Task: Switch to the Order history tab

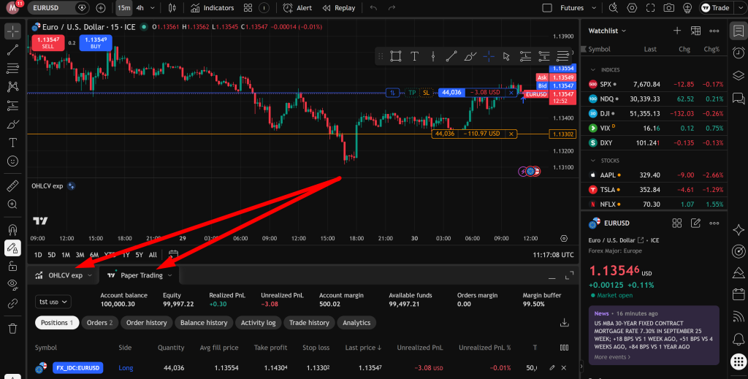Action: click(146, 323)
